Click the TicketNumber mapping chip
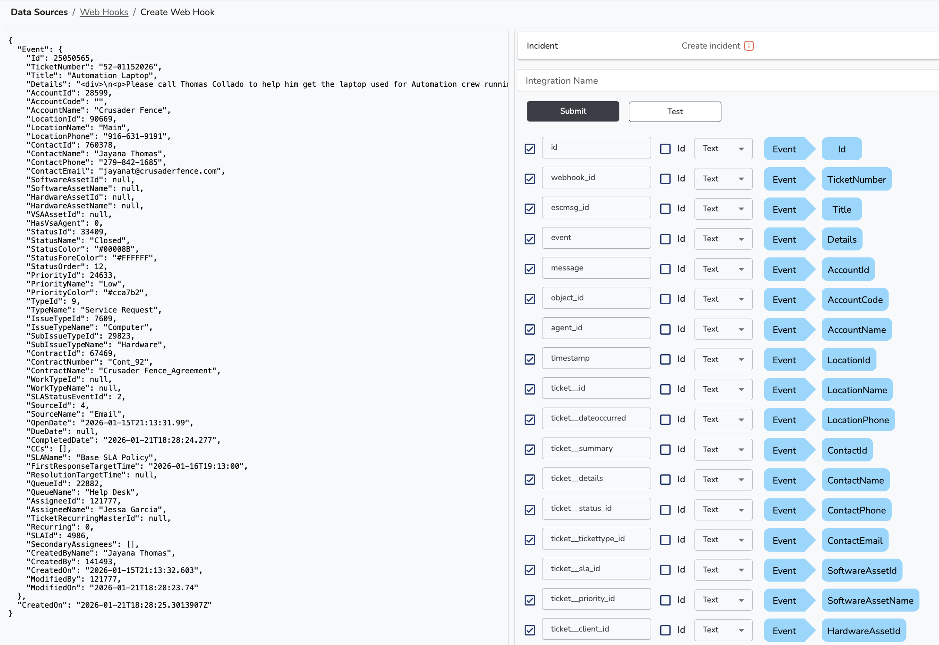Screen dimensions: 939x645 point(856,179)
